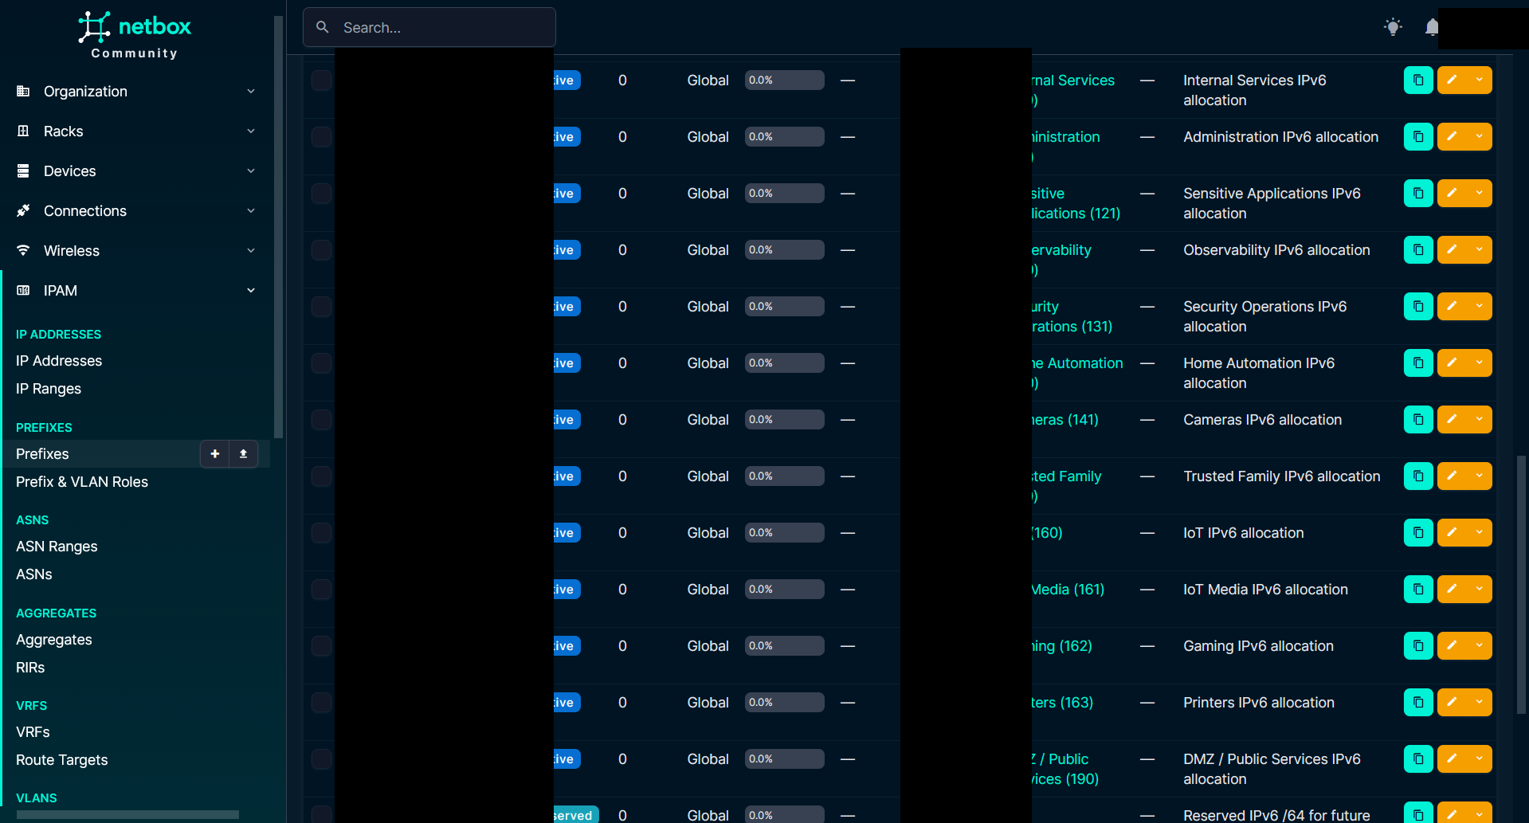Clone the Printers IPv6 allocation prefix
Image resolution: width=1529 pixels, height=823 pixels.
click(1418, 702)
